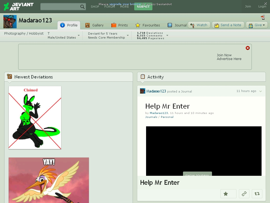The width and height of the screenshot is (270, 203).
Task: Click the Madarao123 author byline link
Action: click(159, 113)
